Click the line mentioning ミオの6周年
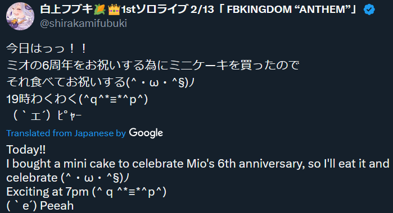The height and width of the screenshot is (213, 393). coord(152,65)
